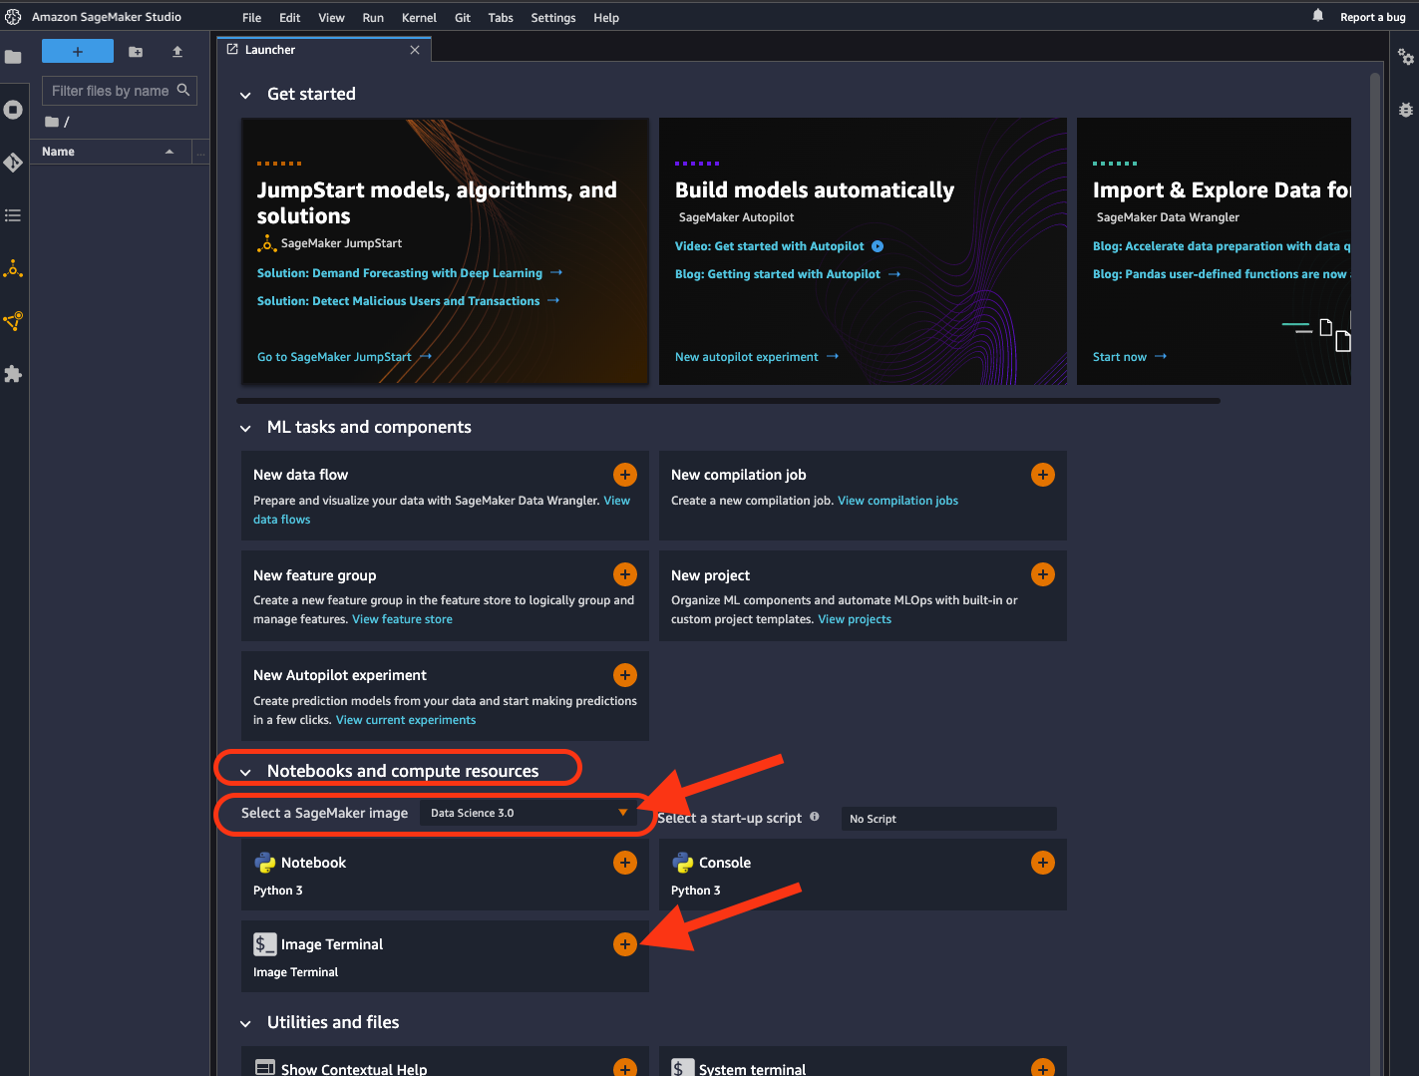Open the Git menu
This screenshot has width=1419, height=1076.
(x=463, y=18)
